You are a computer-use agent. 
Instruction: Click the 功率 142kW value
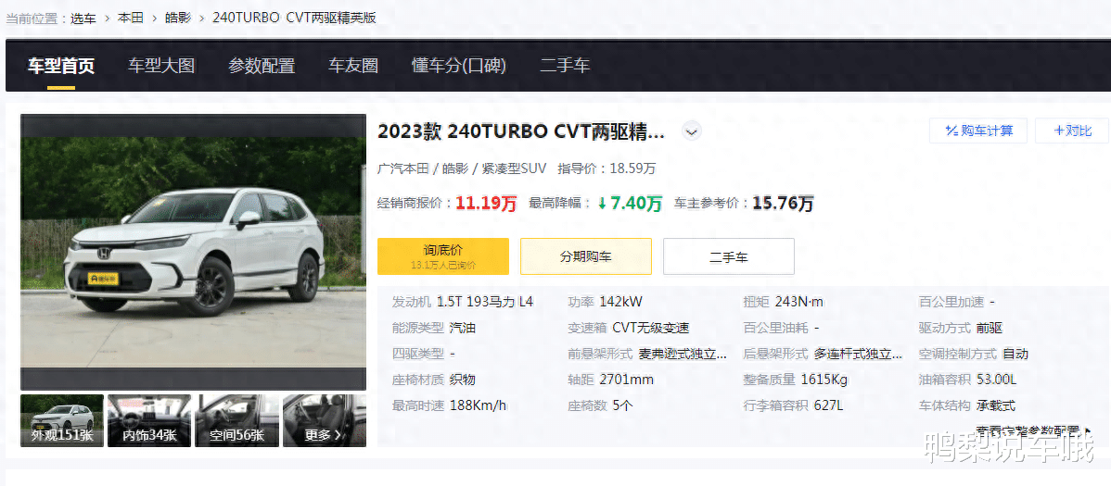pos(620,302)
